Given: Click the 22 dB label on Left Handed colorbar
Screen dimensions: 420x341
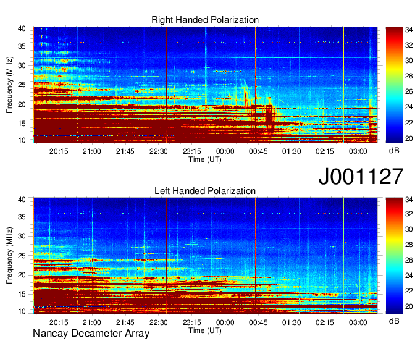Looking at the screenshot, I should [x=409, y=291].
